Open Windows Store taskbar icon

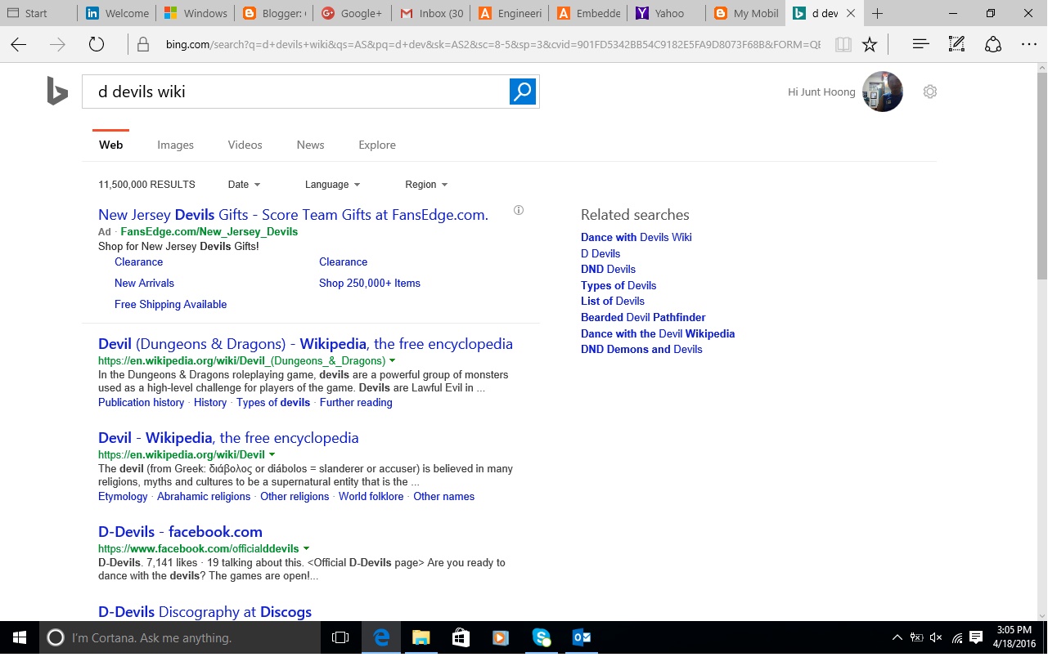click(x=461, y=637)
